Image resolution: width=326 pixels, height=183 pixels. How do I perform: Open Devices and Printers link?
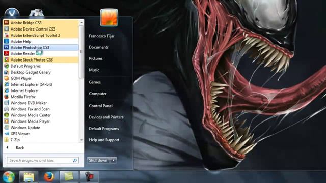click(x=106, y=117)
